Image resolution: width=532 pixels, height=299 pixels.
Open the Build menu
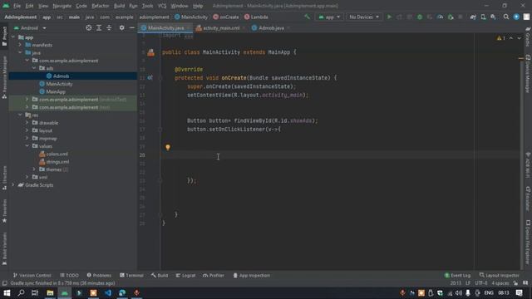pos(119,6)
